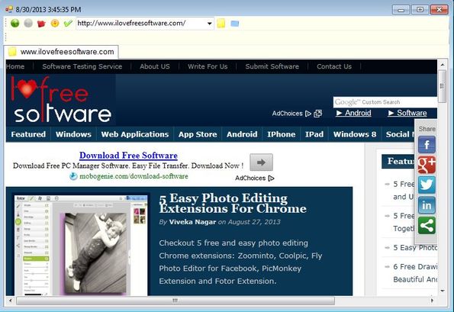Share on Facebook icon
Image resolution: width=454 pixels, height=312 pixels.
(x=427, y=144)
